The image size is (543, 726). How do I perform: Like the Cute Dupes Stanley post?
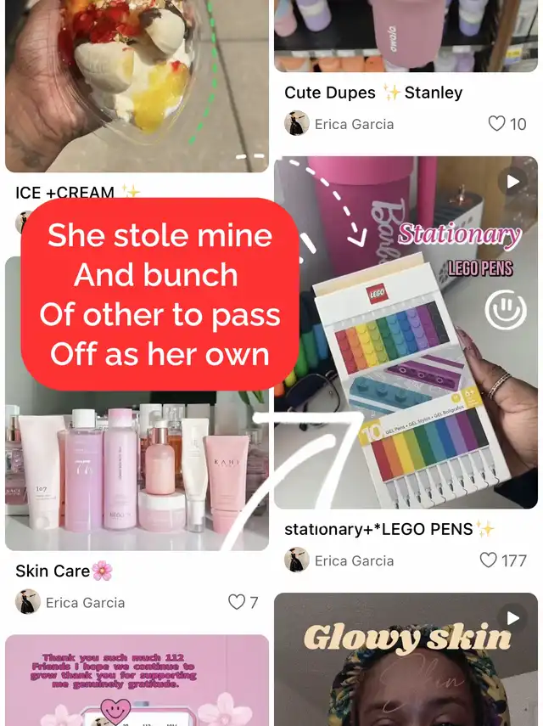[496, 124]
